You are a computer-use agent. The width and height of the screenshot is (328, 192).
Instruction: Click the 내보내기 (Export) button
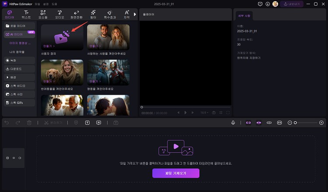(292, 4)
